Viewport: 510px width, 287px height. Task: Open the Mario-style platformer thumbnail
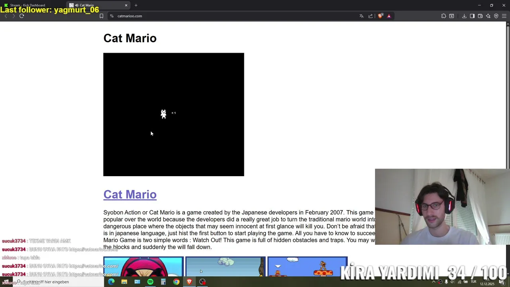[308, 267]
